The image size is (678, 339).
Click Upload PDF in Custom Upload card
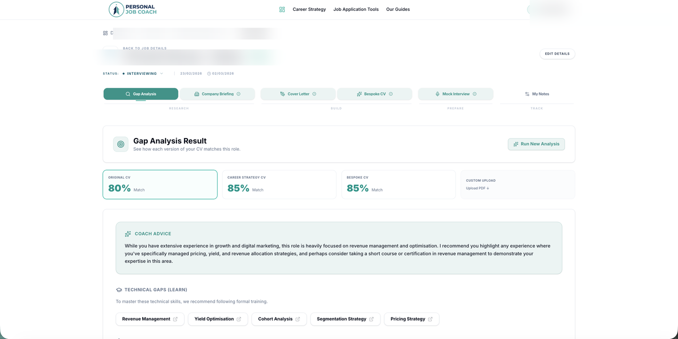pyautogui.click(x=477, y=188)
